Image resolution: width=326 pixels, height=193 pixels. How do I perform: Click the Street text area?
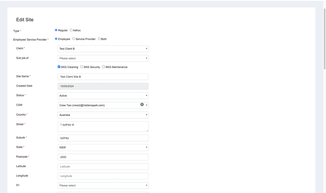coord(103,126)
